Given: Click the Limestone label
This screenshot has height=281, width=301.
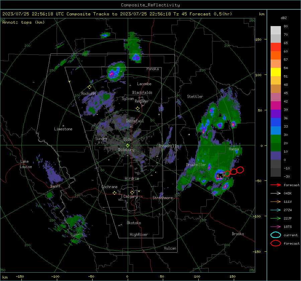Looking at the screenshot, I should [x=63, y=129].
